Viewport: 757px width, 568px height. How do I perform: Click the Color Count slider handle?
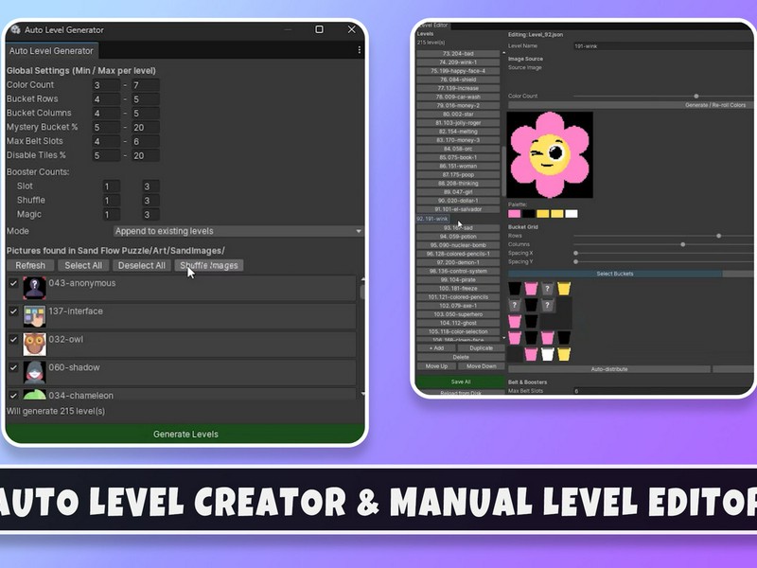[696, 97]
